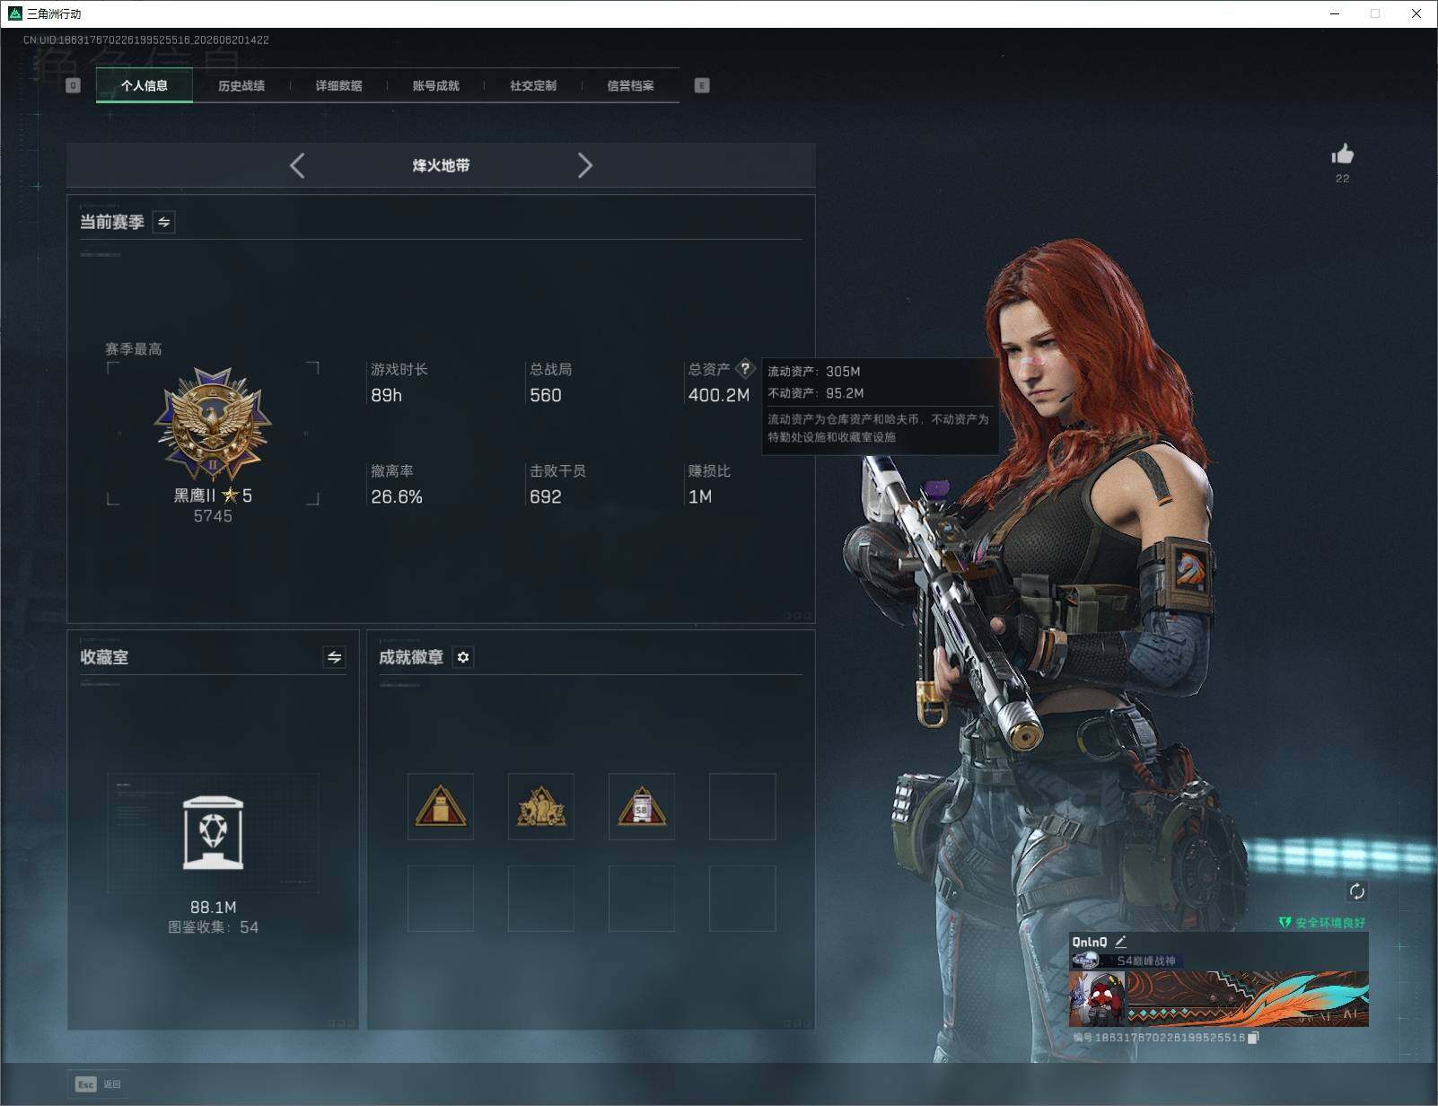Viewport: 1438px width, 1106px height.
Task: Click the S4巅峰战神 title badge
Action: (x=1126, y=961)
